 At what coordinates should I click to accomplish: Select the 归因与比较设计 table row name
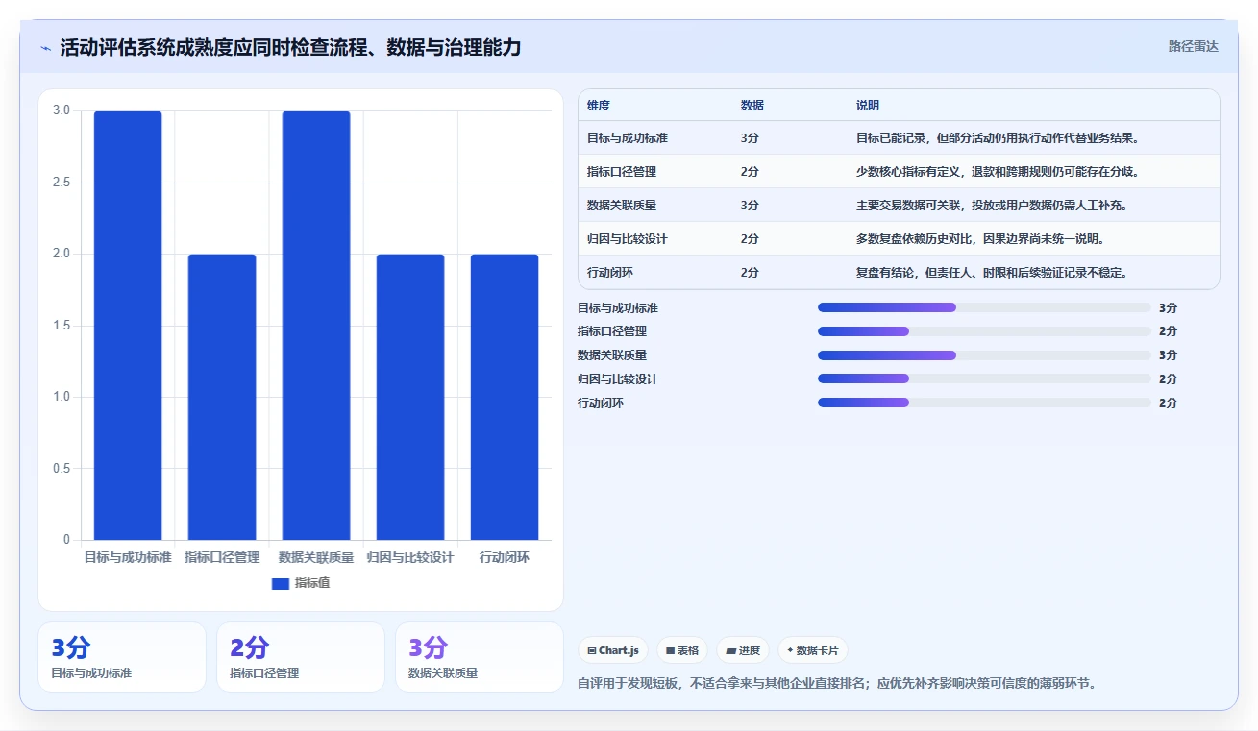628,239
